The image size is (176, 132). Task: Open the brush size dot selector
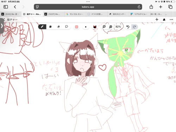[x=86, y=27]
